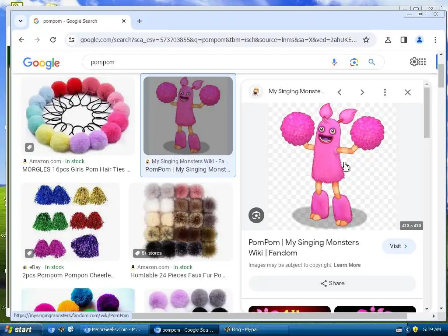Open preview panel more options menu
Screen dimensions: 448x336
tap(385, 92)
